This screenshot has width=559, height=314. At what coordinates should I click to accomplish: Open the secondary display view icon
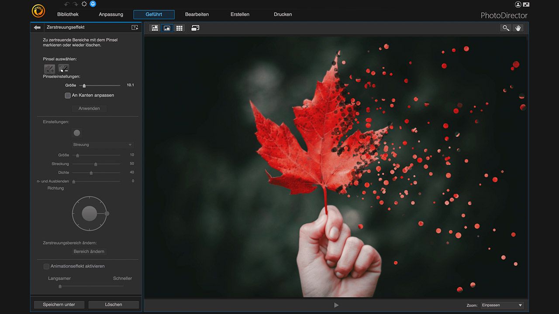click(195, 28)
